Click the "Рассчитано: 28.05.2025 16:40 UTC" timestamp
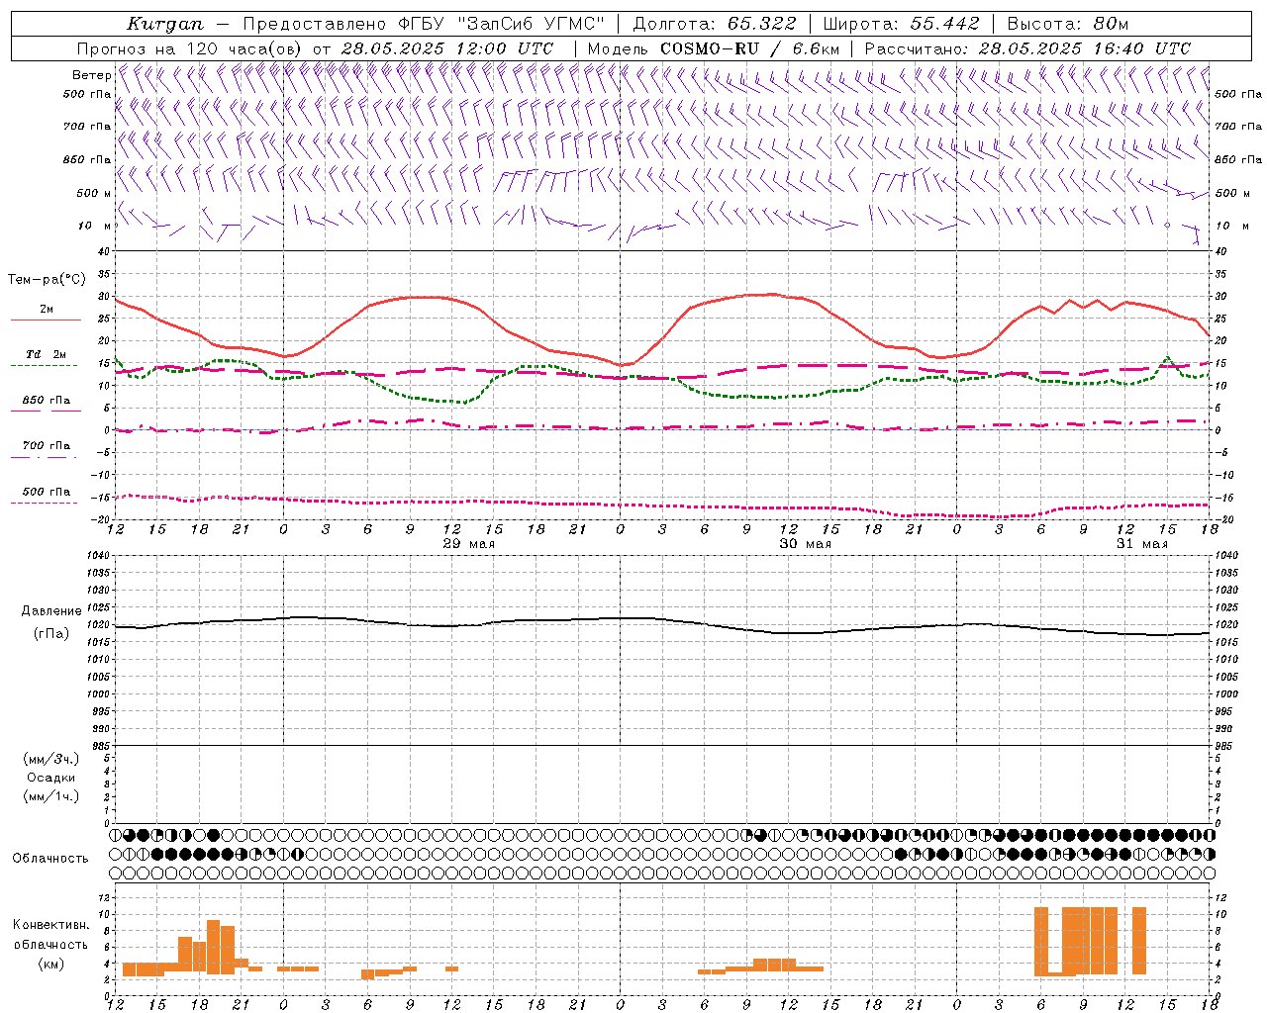The width and height of the screenshot is (1267, 1013). 1027,48
